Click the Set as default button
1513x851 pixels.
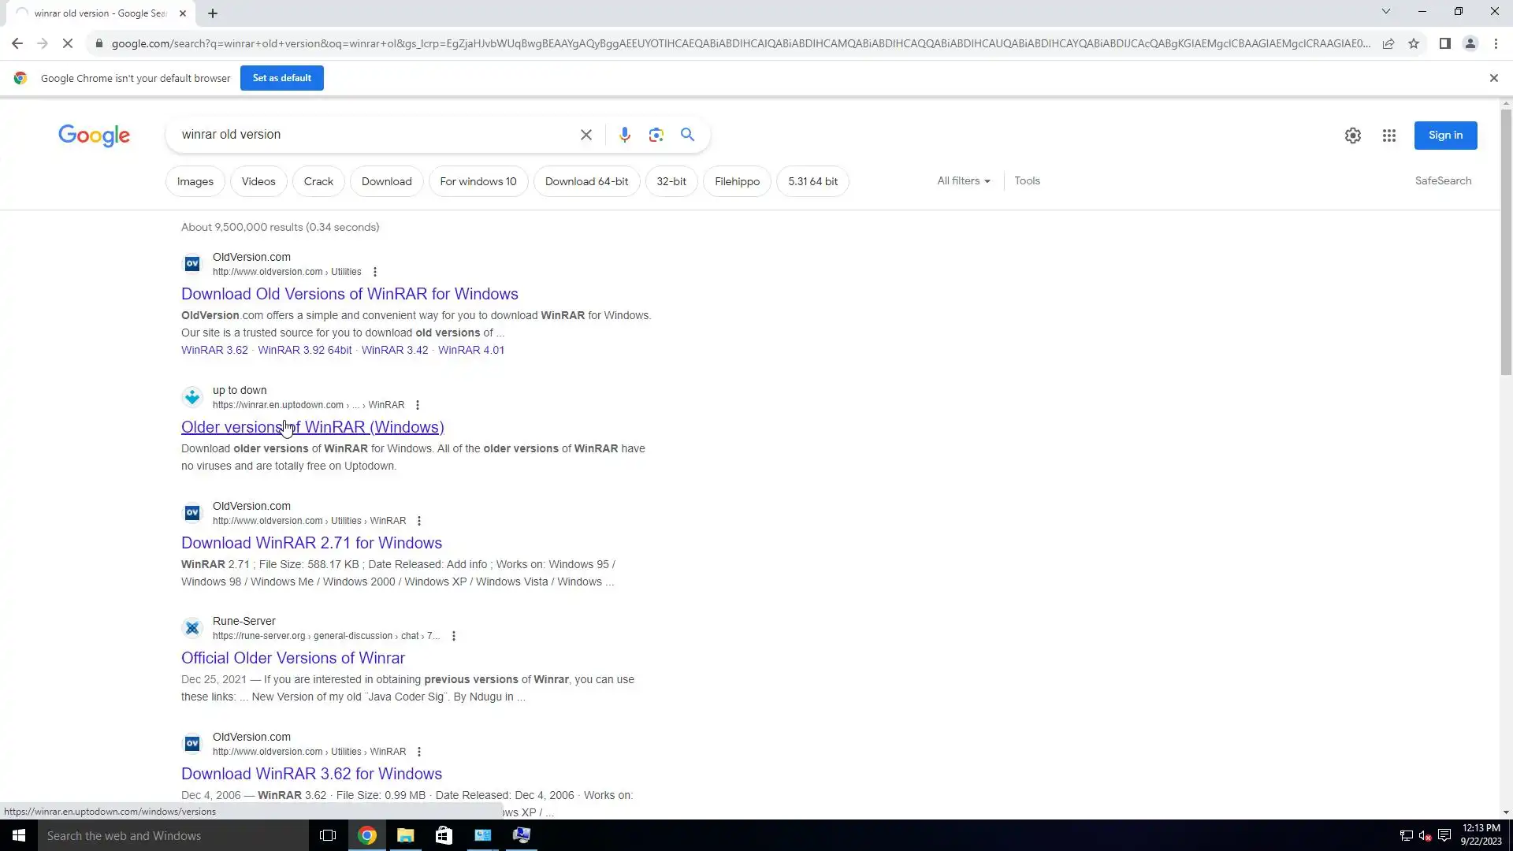coord(281,78)
